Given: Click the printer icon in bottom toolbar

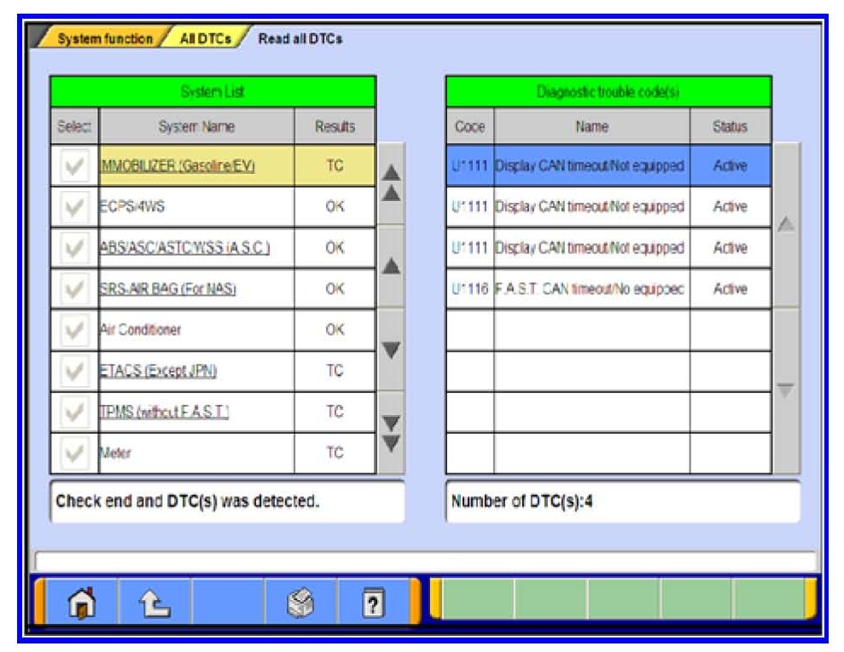Looking at the screenshot, I should point(301,603).
